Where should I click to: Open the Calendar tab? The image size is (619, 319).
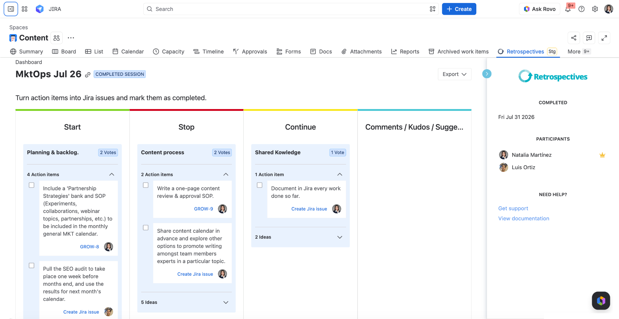pos(128,52)
